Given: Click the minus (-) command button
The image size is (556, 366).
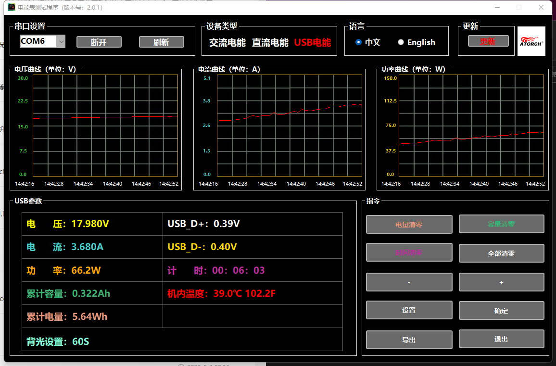Looking at the screenshot, I should coord(409,282).
